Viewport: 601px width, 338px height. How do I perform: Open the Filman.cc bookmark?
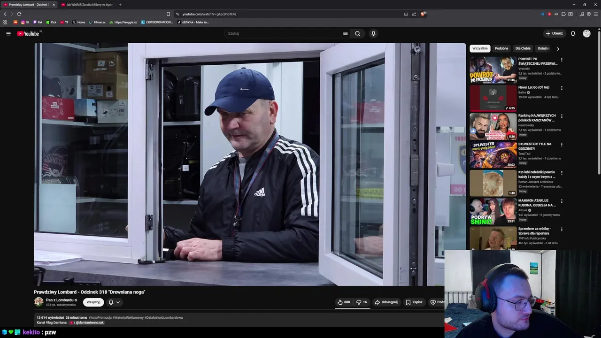pyautogui.click(x=97, y=22)
